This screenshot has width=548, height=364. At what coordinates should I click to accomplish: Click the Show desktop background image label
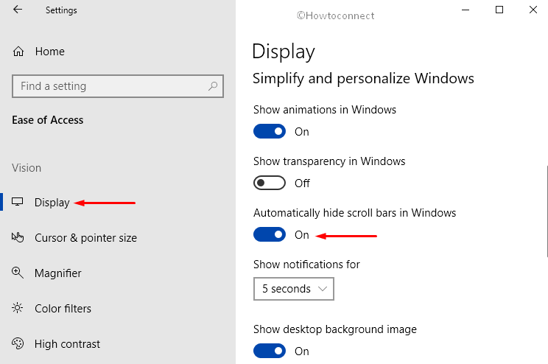coord(335,329)
